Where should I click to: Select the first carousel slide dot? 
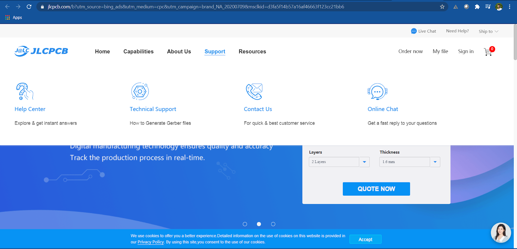click(245, 224)
